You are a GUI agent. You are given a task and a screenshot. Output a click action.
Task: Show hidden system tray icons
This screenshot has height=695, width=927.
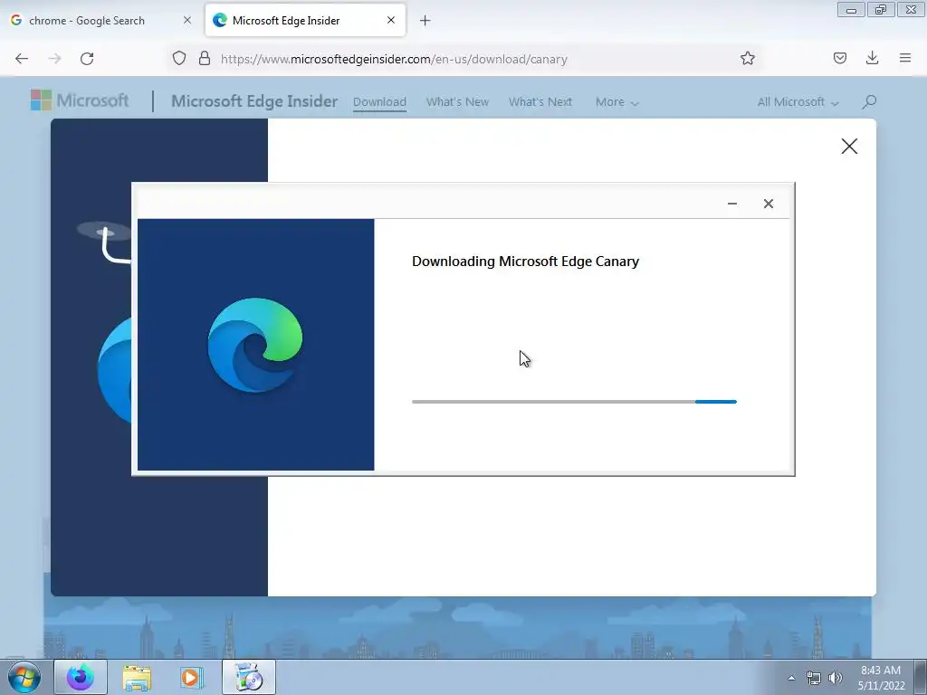point(791,678)
